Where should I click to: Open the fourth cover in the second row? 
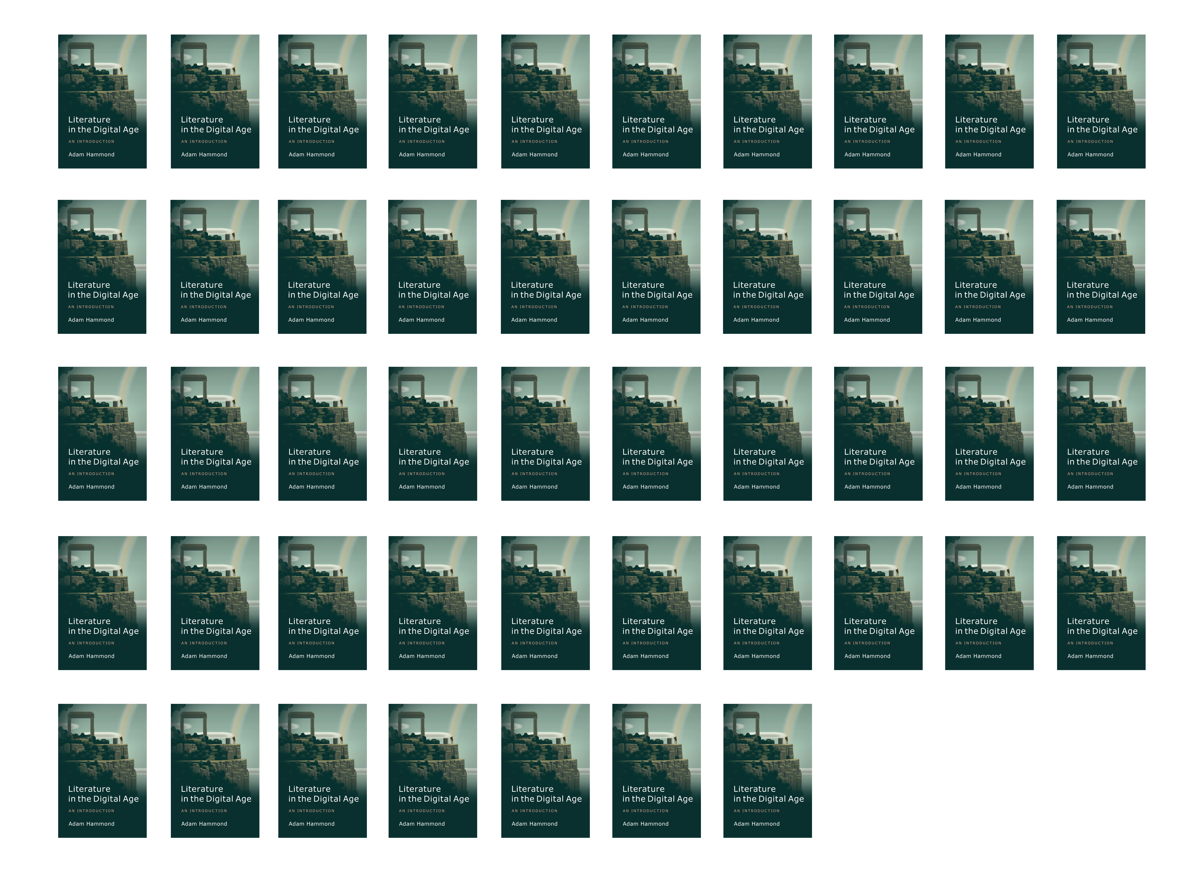click(432, 267)
